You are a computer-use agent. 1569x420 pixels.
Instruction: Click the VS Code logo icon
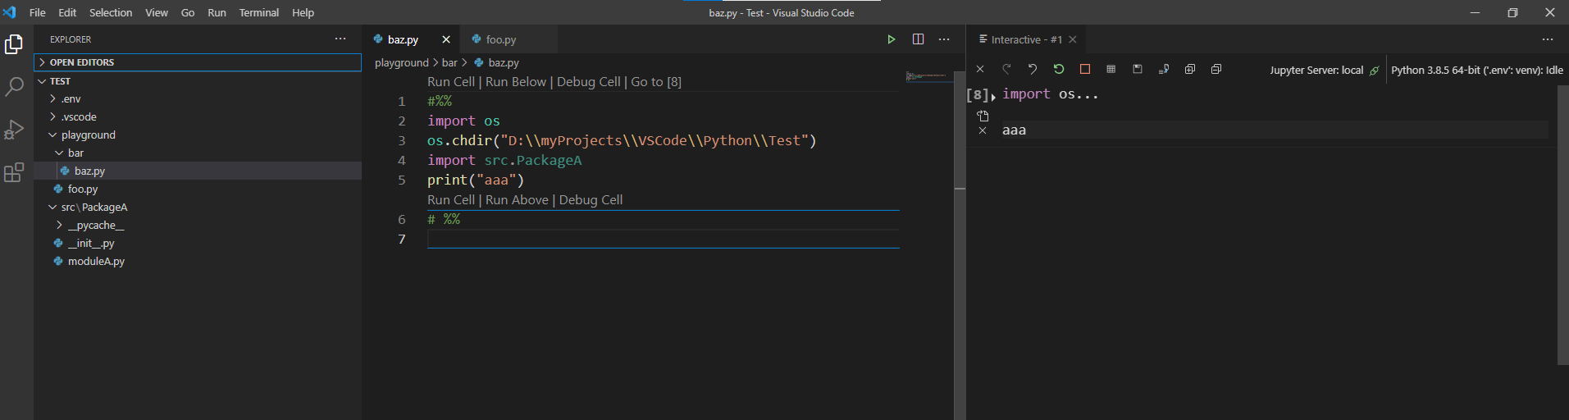pos(10,12)
